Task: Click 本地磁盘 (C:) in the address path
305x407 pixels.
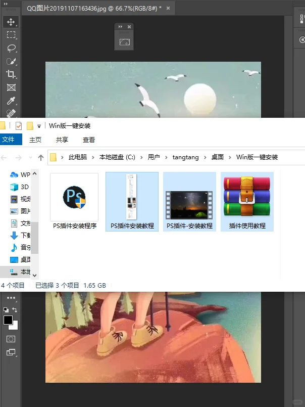Action: pos(117,157)
